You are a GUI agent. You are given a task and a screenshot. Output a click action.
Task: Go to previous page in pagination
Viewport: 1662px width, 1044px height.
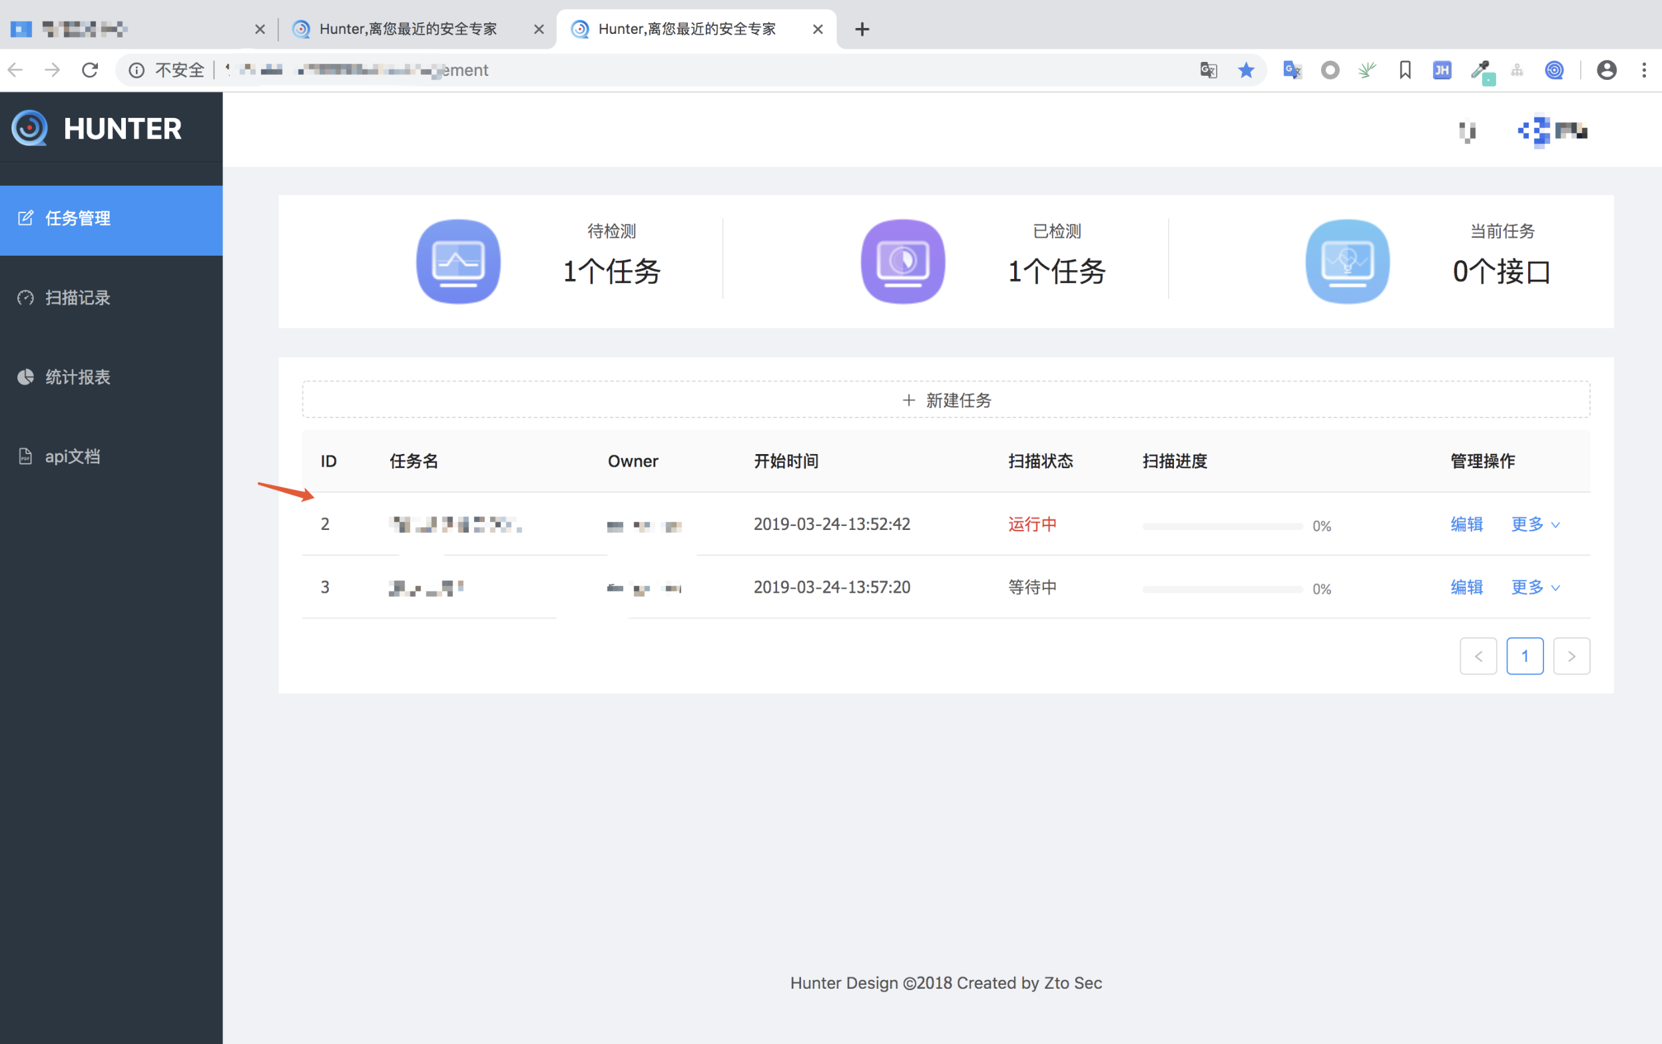pos(1478,656)
